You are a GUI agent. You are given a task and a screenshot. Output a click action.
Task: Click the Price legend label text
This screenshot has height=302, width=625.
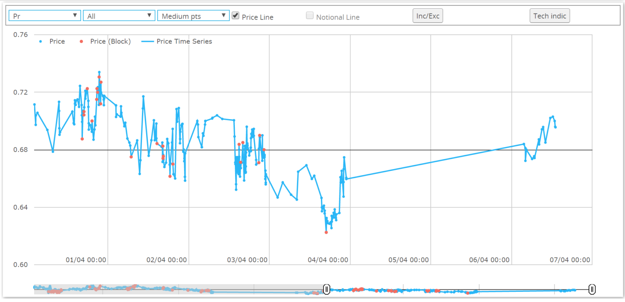pyautogui.click(x=57, y=41)
